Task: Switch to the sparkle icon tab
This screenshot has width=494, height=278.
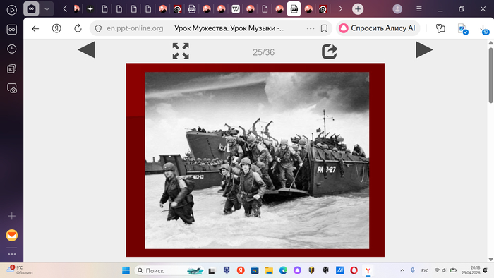Action: (x=90, y=9)
